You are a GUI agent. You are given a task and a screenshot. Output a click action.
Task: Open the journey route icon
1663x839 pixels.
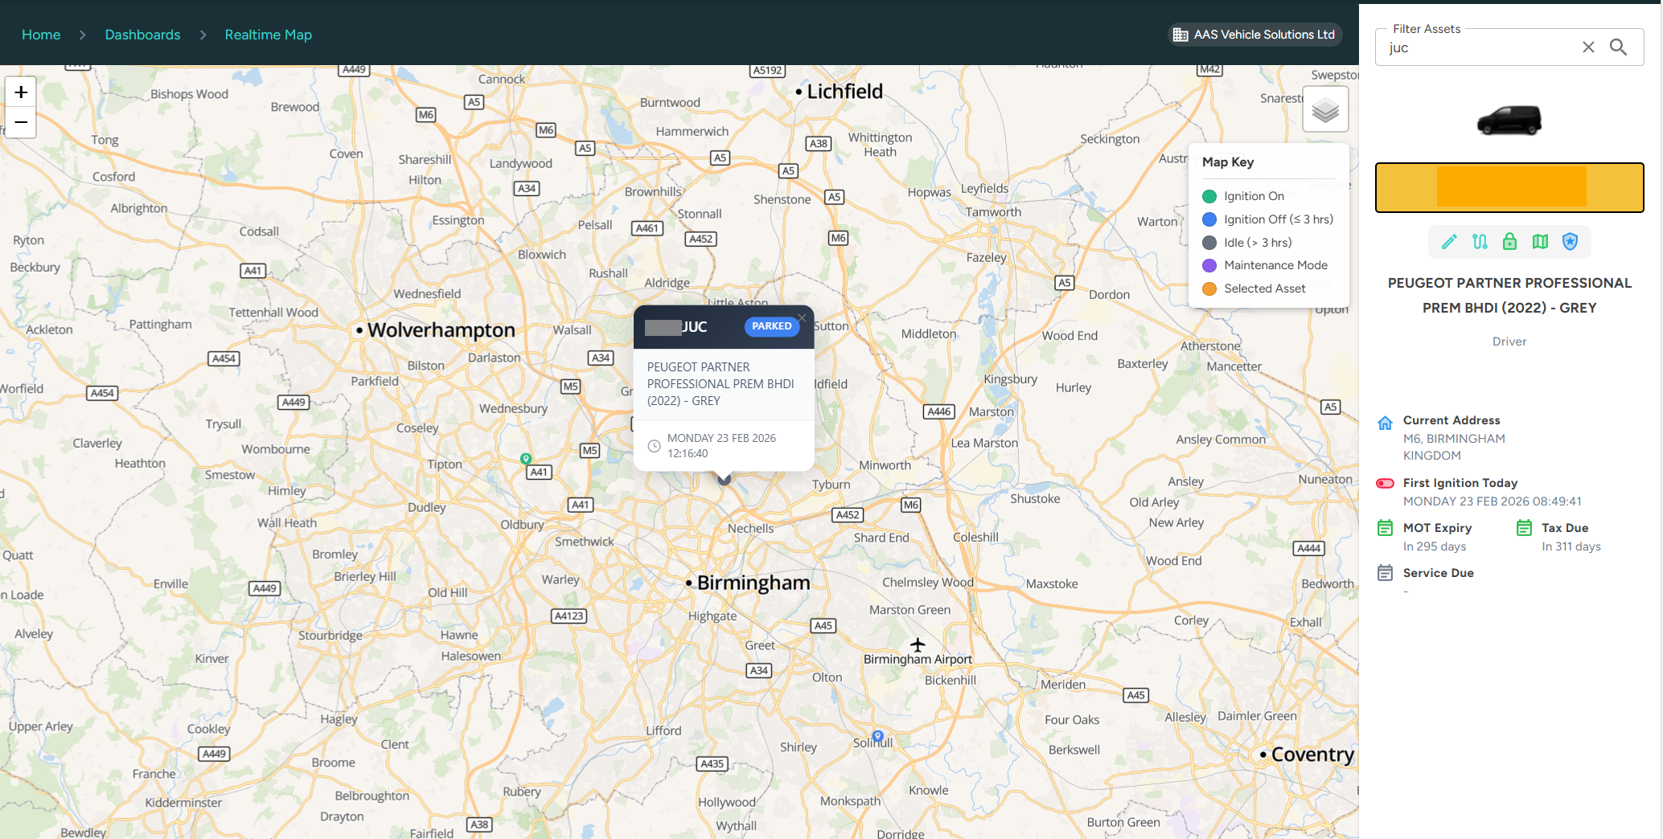[x=1480, y=242]
